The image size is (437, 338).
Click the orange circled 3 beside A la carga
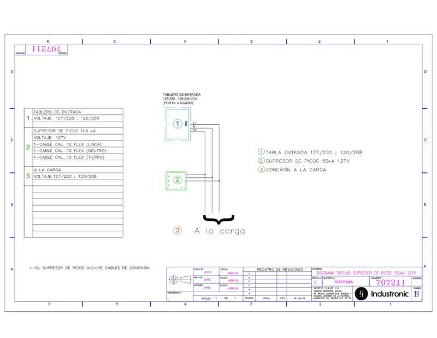pyautogui.click(x=178, y=230)
